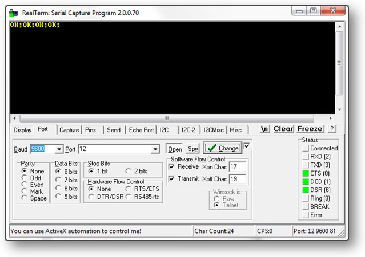Expand the Port number dropdown
This screenshot has height=257, width=365.
tap(155, 149)
